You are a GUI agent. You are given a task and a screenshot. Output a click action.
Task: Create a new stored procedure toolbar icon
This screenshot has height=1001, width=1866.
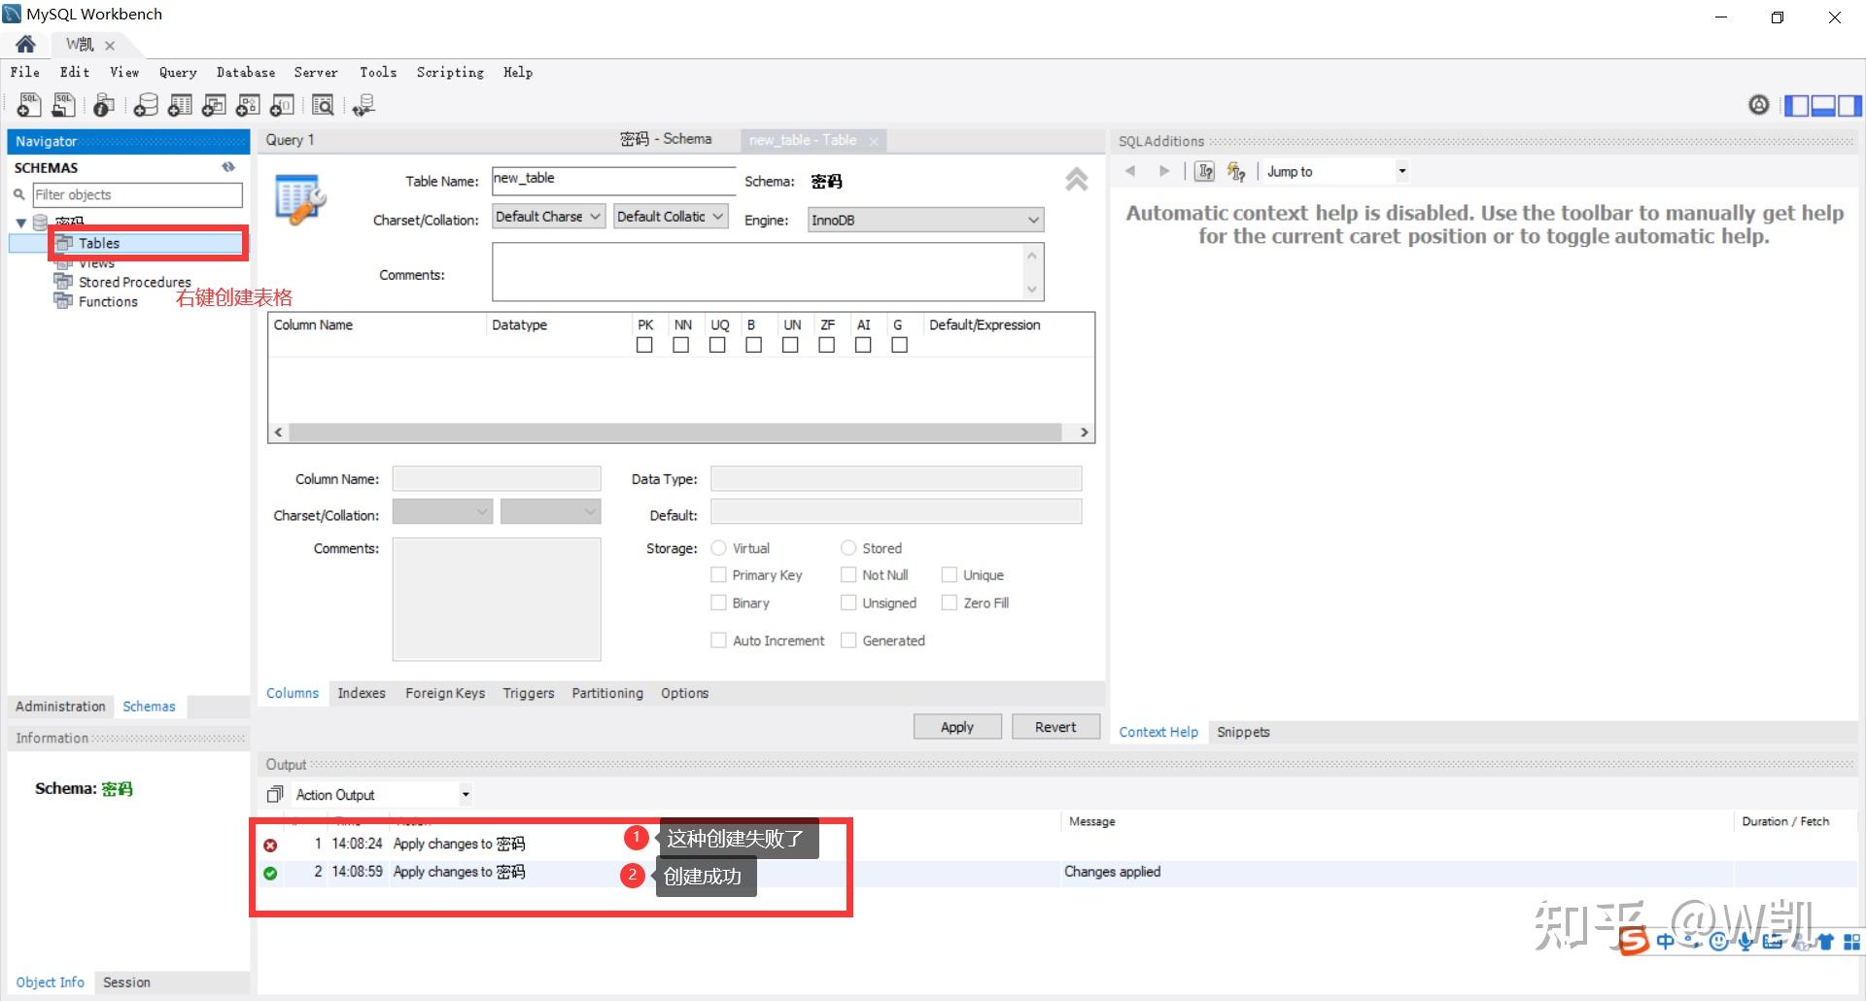(x=248, y=105)
